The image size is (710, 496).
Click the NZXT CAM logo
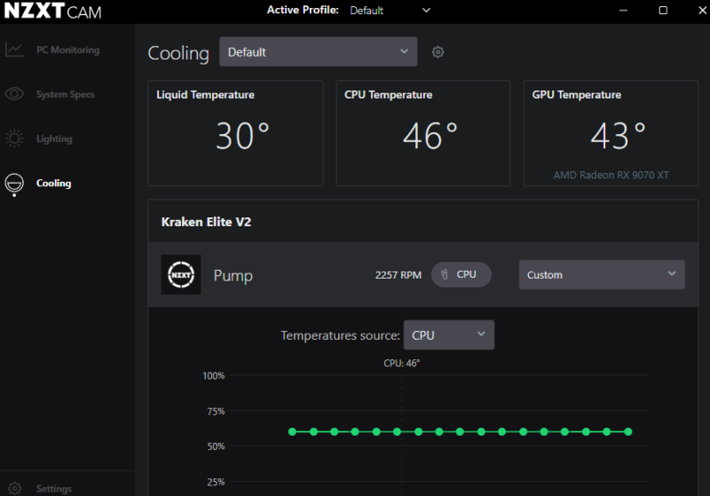click(x=53, y=12)
